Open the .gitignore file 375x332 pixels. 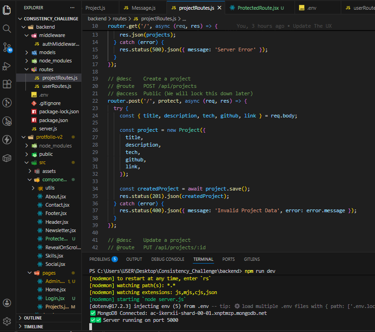[x=49, y=103]
